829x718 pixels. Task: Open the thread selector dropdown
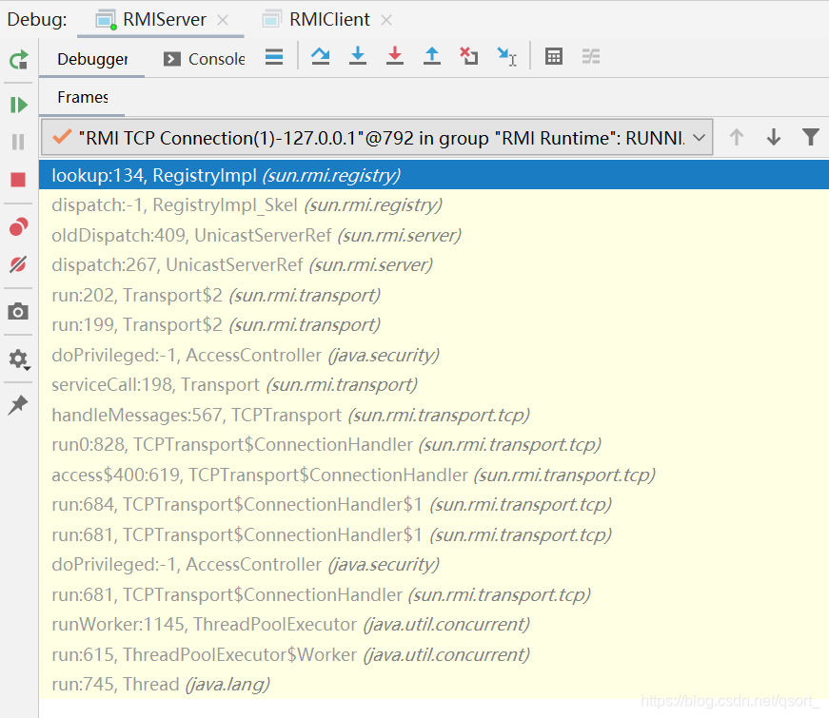[x=377, y=138]
